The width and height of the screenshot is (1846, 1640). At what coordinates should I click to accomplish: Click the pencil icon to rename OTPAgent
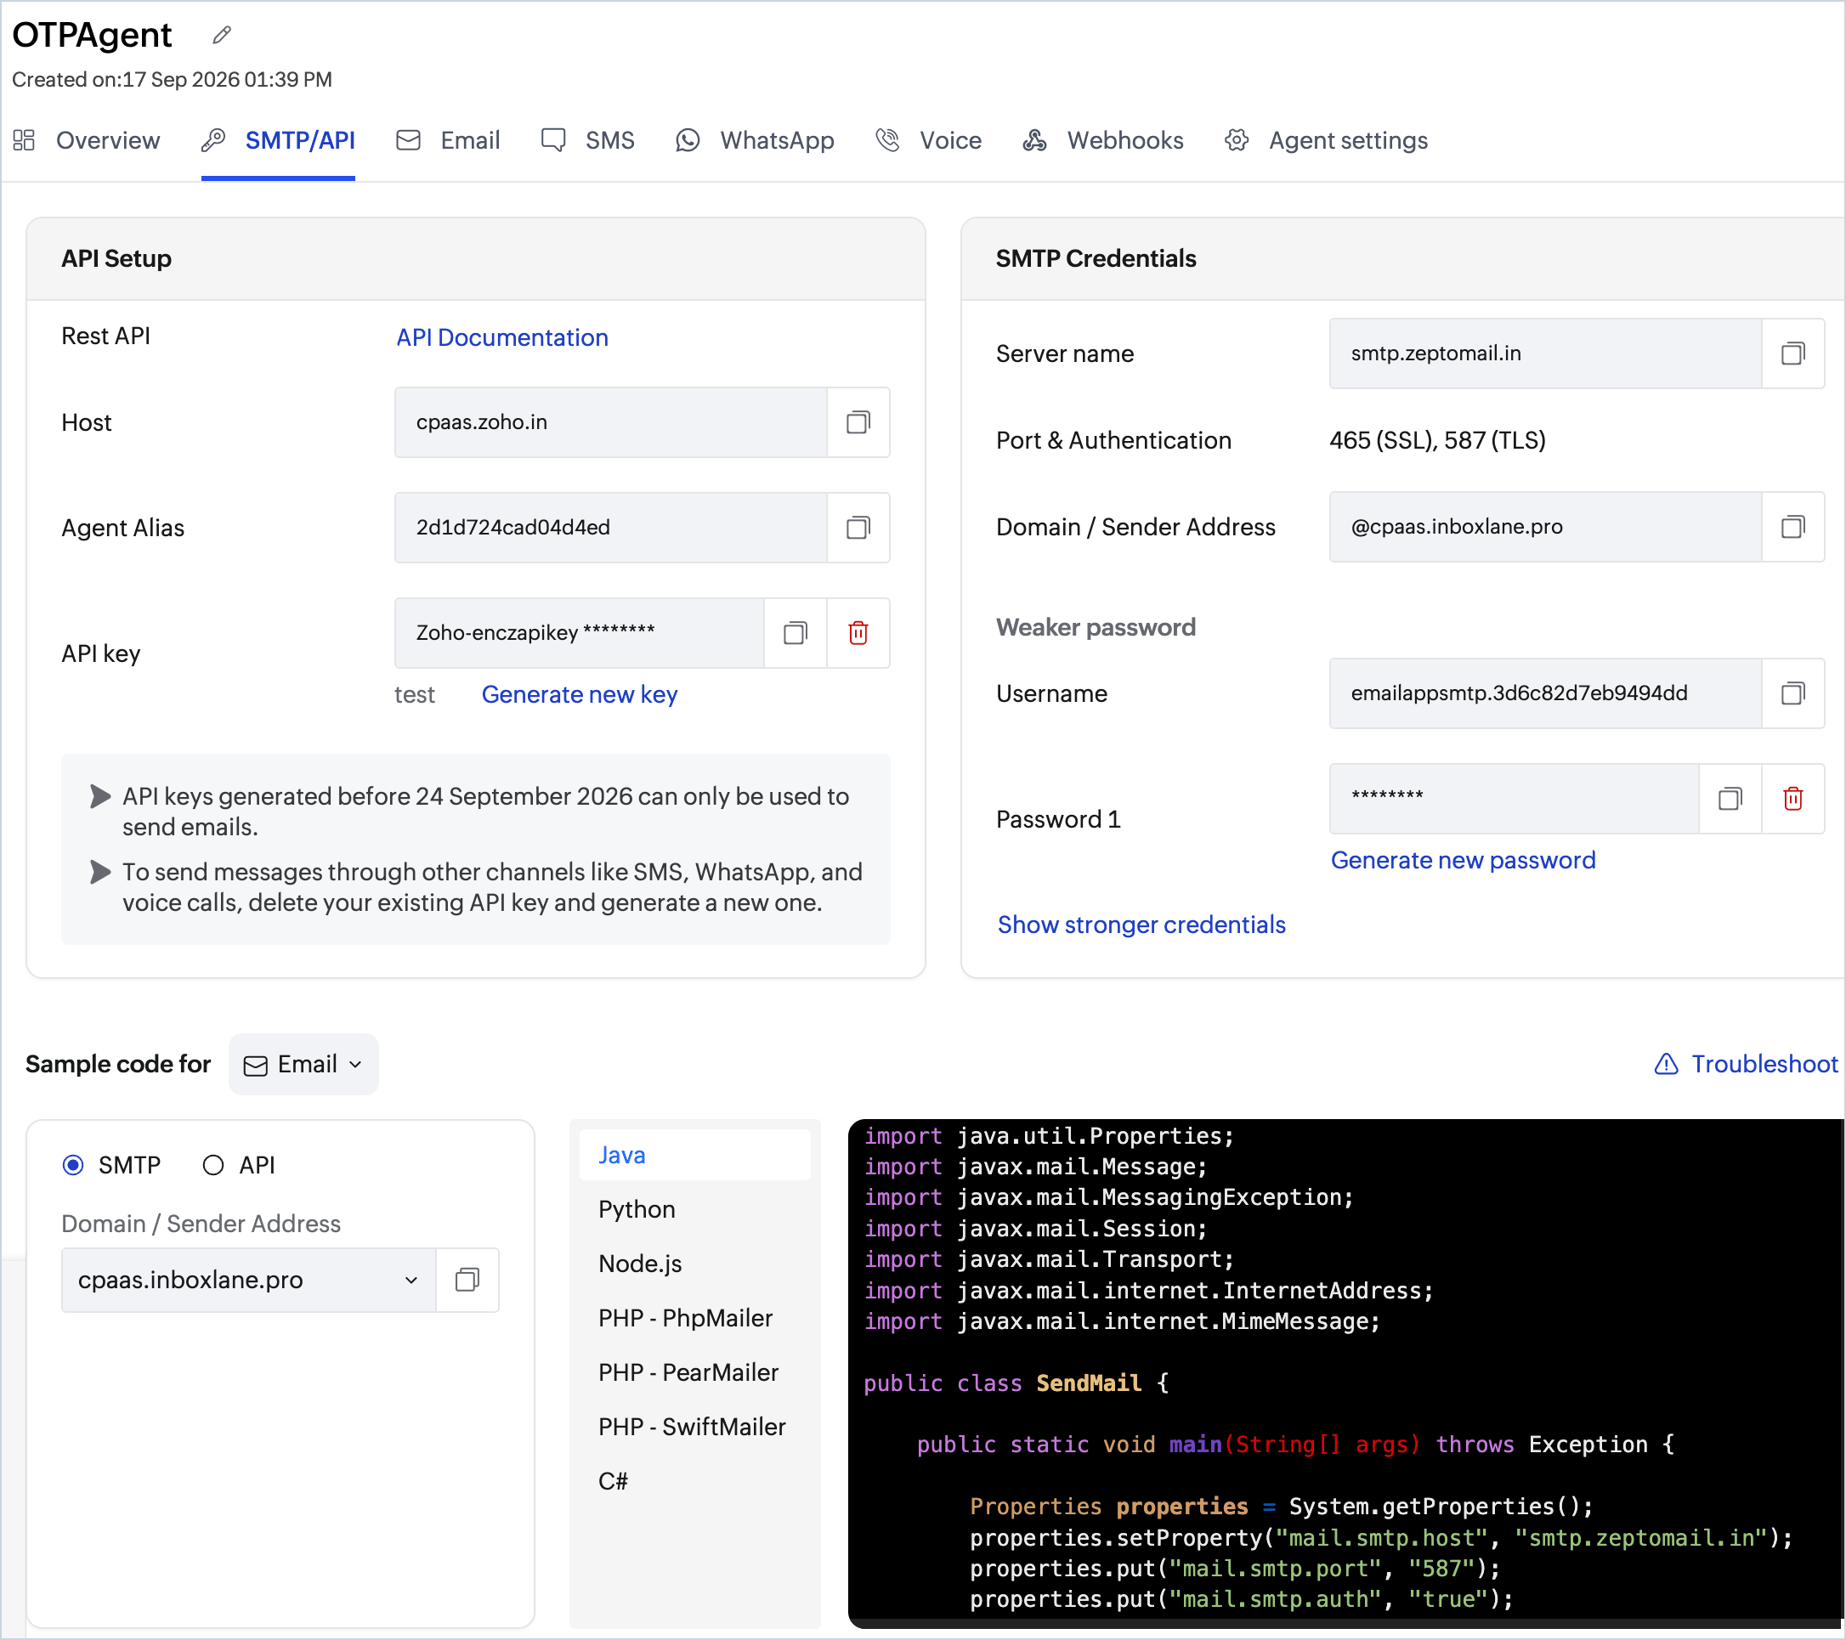point(221,35)
